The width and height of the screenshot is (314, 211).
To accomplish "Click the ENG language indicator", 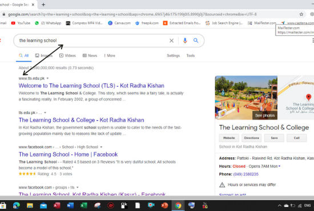I will coord(307,205).
